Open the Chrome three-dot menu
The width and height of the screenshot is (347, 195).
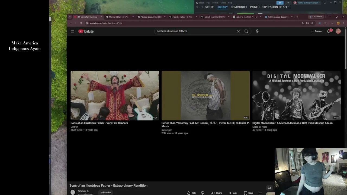tap(343, 23)
